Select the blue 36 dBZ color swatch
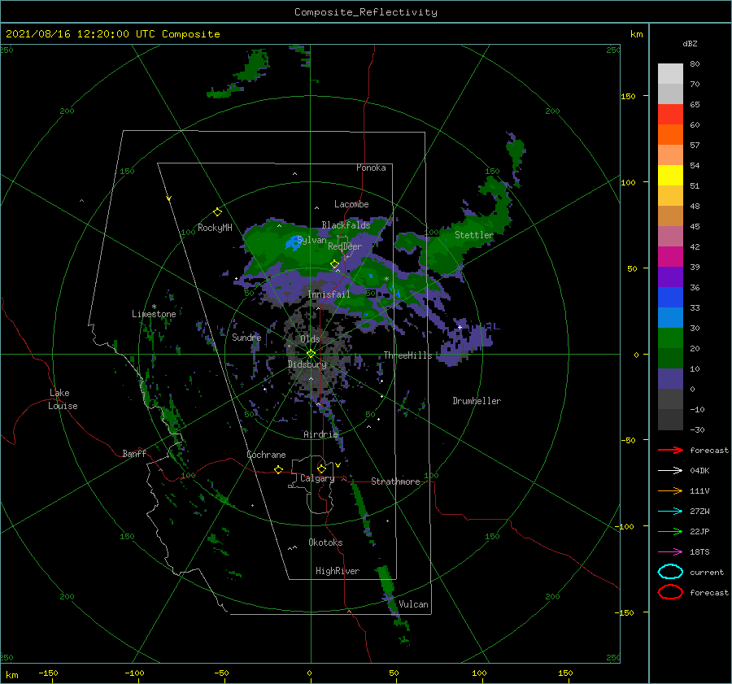This screenshot has height=684, width=732. point(670,297)
